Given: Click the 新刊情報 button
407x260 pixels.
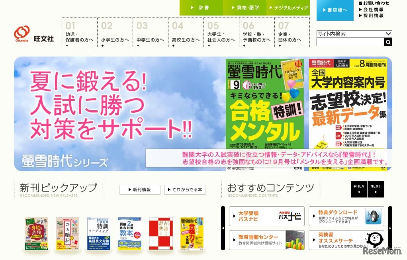Looking at the screenshot, I should [x=140, y=190].
